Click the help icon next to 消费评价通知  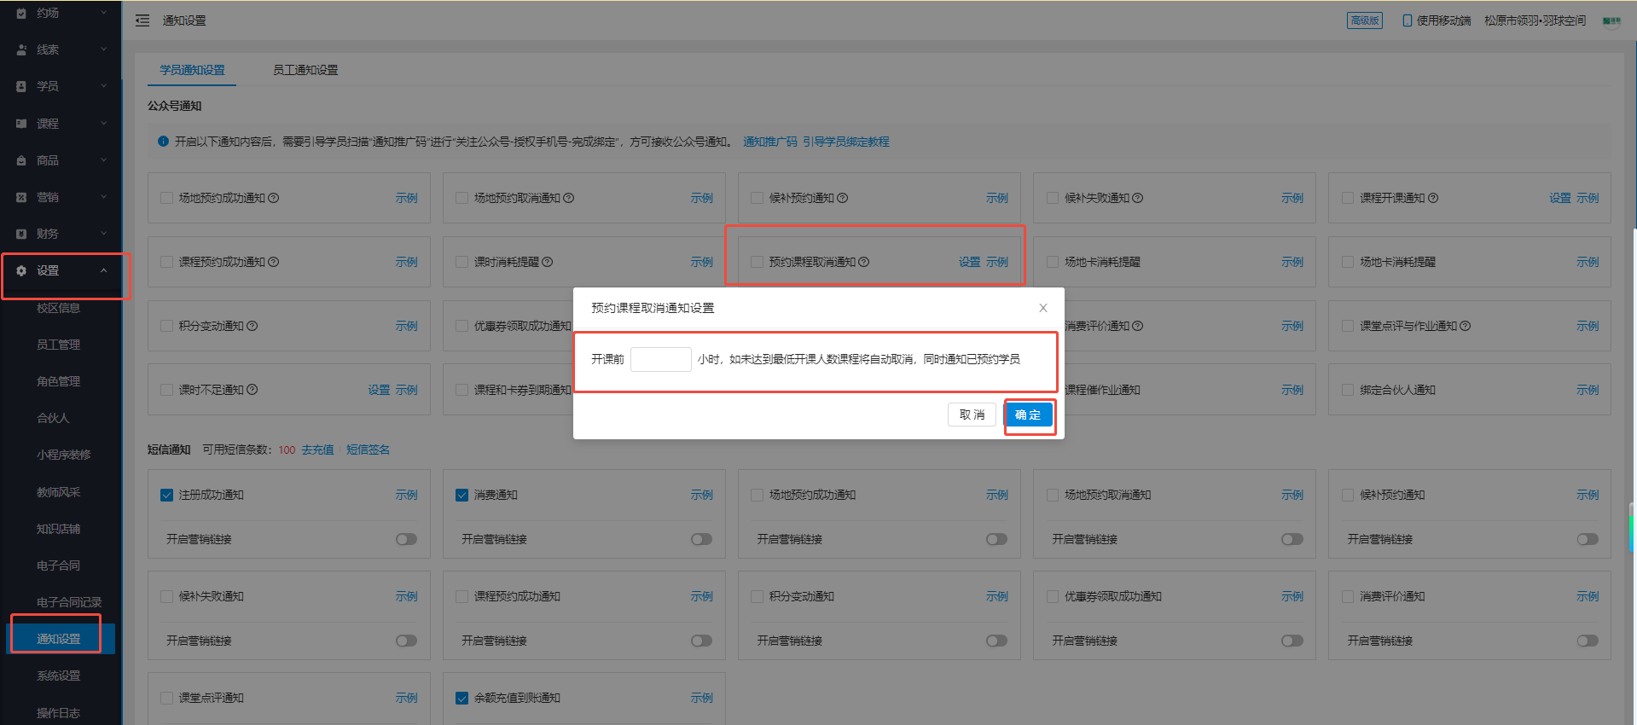[x=1138, y=326]
